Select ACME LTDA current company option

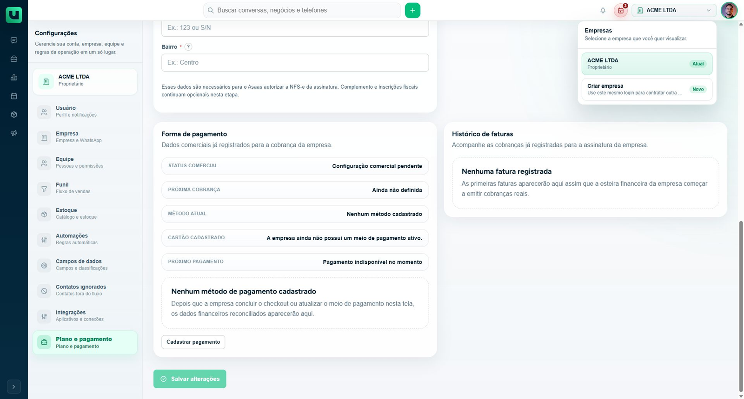pos(647,64)
